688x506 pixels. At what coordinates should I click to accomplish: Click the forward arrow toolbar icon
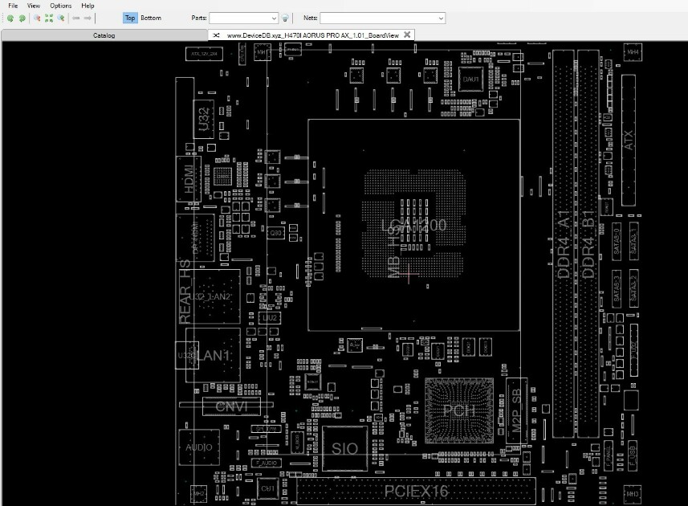(88, 18)
